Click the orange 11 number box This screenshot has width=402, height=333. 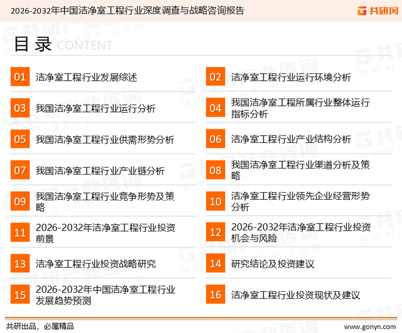click(20, 232)
